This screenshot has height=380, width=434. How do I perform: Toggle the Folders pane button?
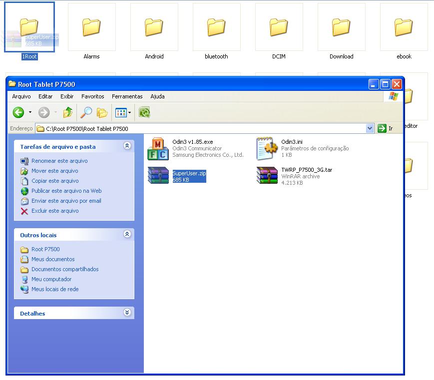point(102,113)
